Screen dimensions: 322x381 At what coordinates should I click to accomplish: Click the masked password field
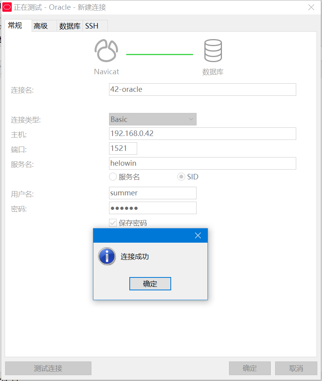point(153,208)
